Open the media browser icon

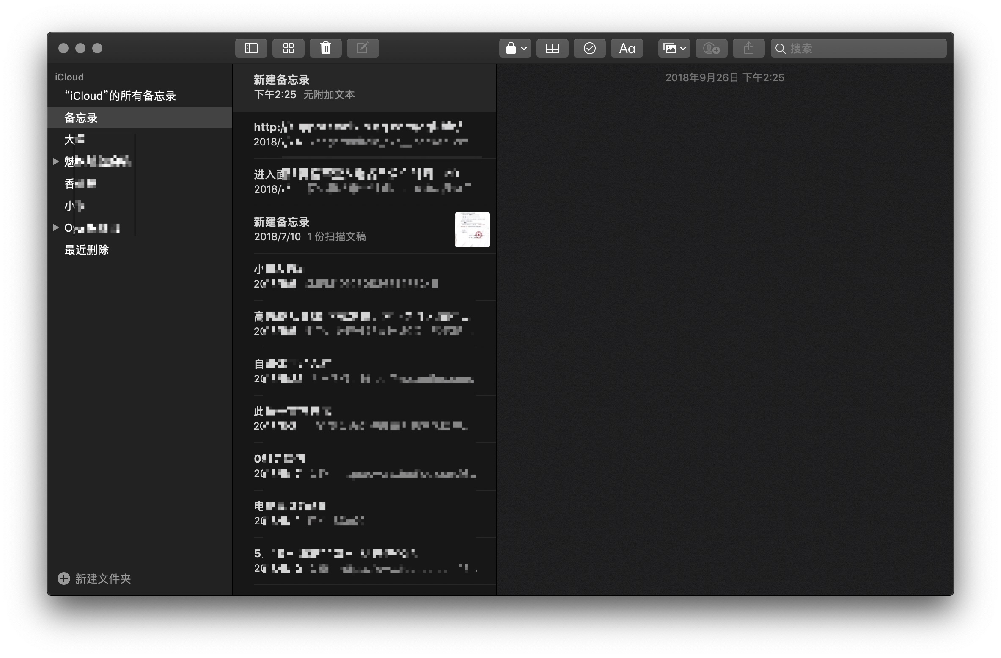(671, 48)
